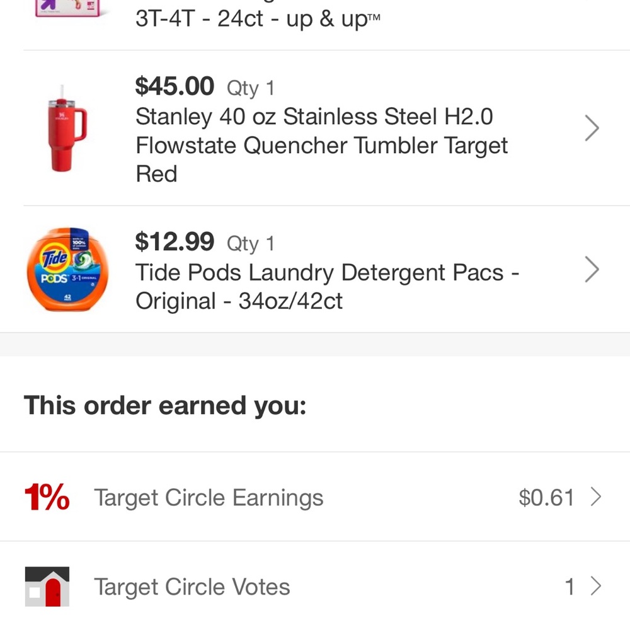Click the vote count number 1
Screen dimensions: 630x630
click(570, 587)
